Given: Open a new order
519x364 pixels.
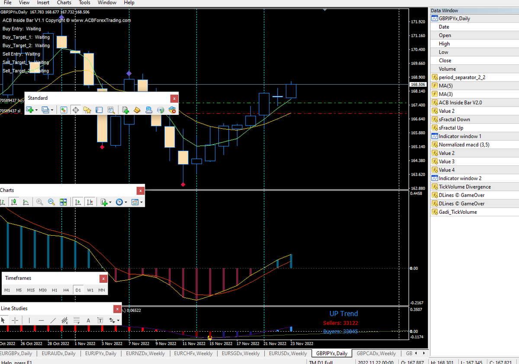Looking at the screenshot, I should tap(126, 110).
